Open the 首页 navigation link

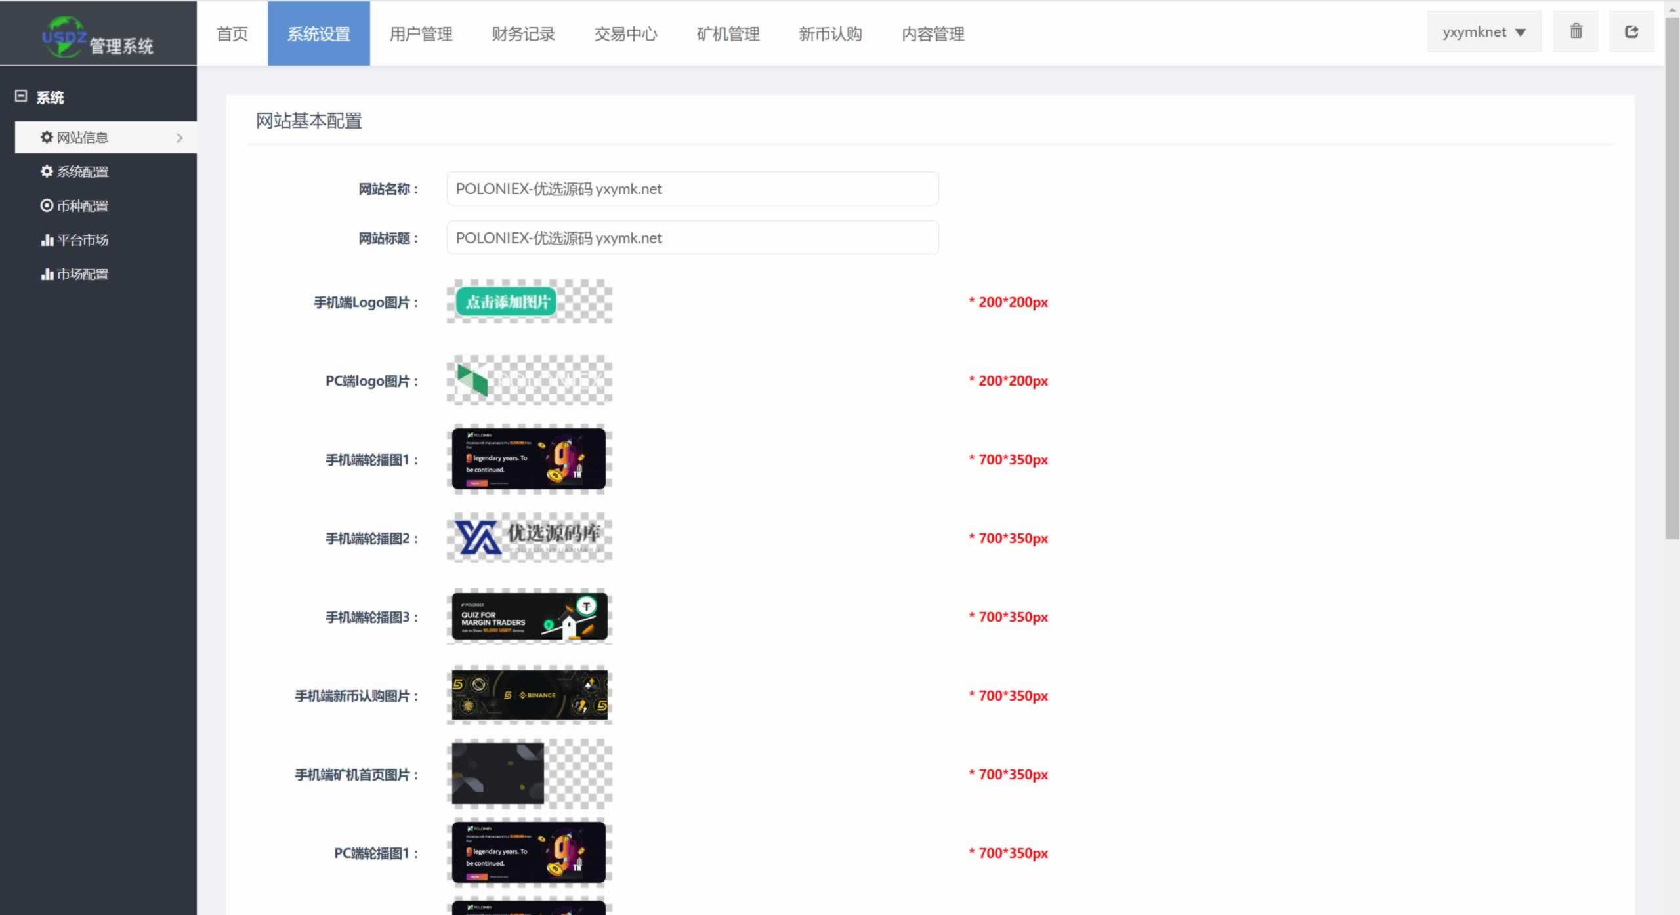click(232, 33)
